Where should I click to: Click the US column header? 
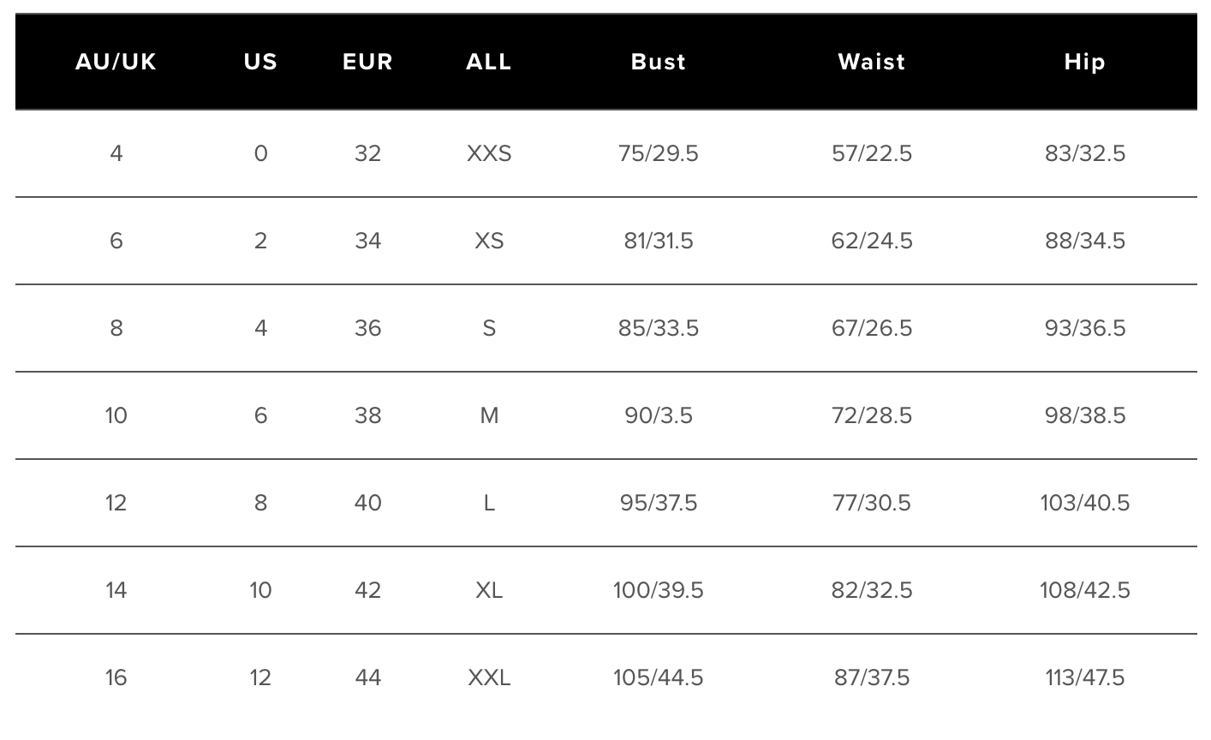(260, 62)
